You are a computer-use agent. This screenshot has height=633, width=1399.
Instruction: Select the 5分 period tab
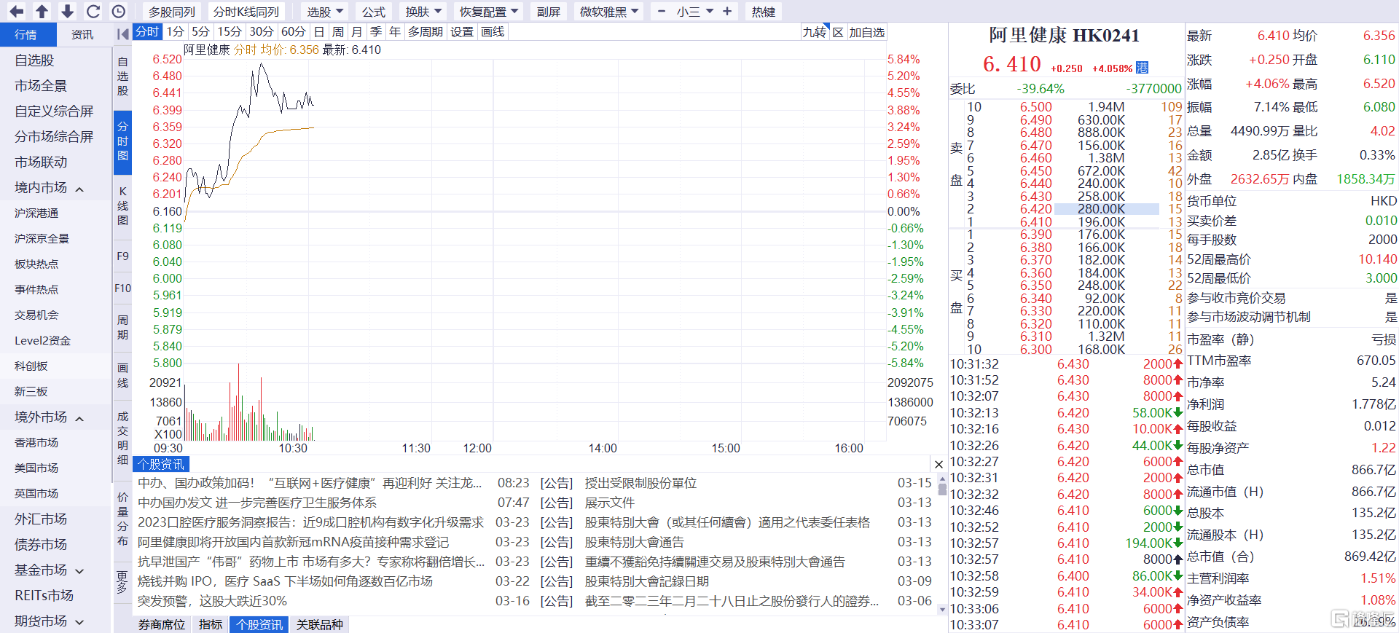click(200, 31)
